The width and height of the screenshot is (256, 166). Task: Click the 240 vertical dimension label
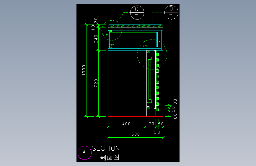click(96, 39)
